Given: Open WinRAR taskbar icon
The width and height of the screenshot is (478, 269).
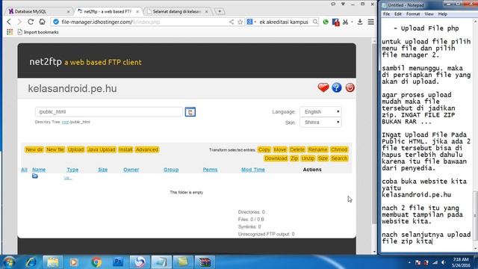Looking at the screenshot, I should 205,262.
